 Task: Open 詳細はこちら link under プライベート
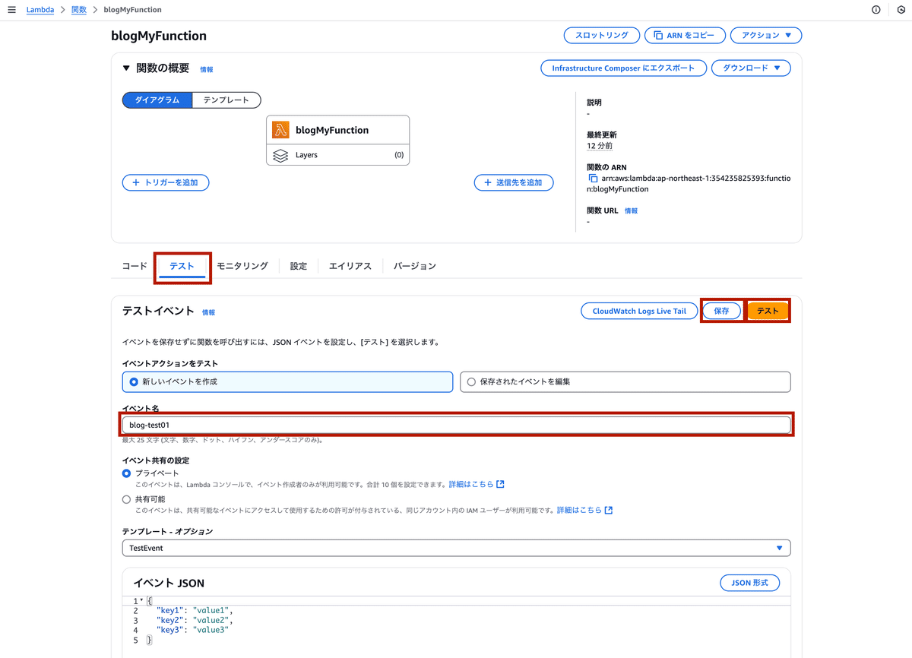tap(477, 484)
